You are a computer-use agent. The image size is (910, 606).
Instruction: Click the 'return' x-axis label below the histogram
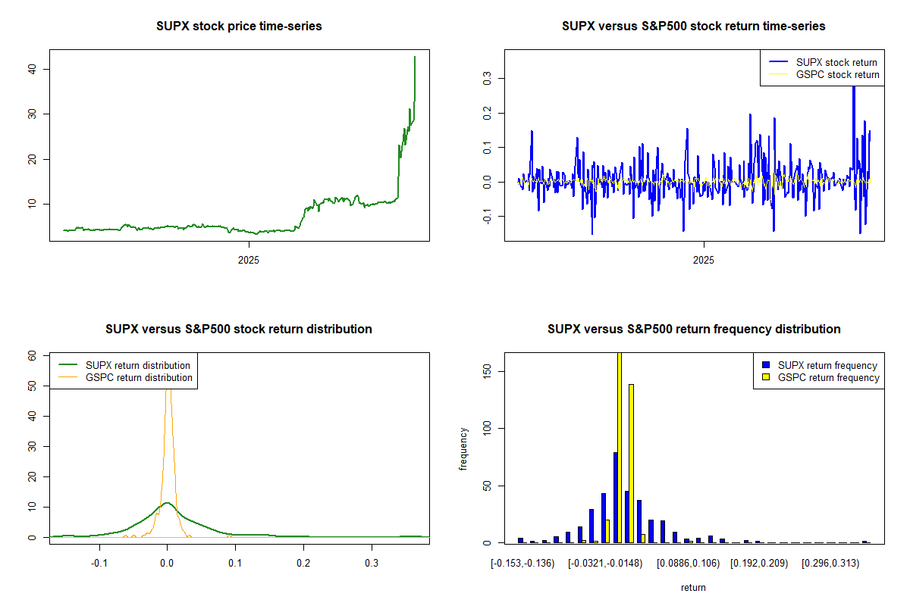[x=693, y=587]
